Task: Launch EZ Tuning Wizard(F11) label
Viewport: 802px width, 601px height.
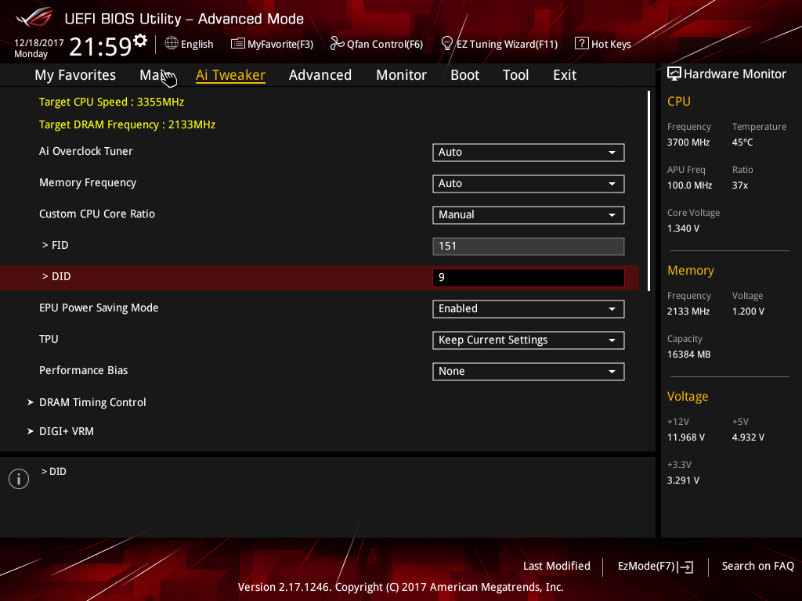Action: (x=507, y=44)
